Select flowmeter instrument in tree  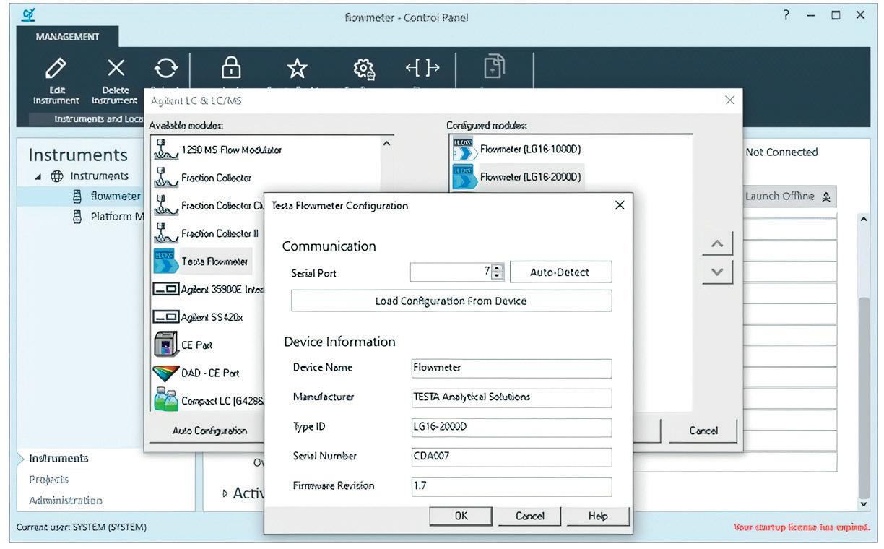coord(106,196)
